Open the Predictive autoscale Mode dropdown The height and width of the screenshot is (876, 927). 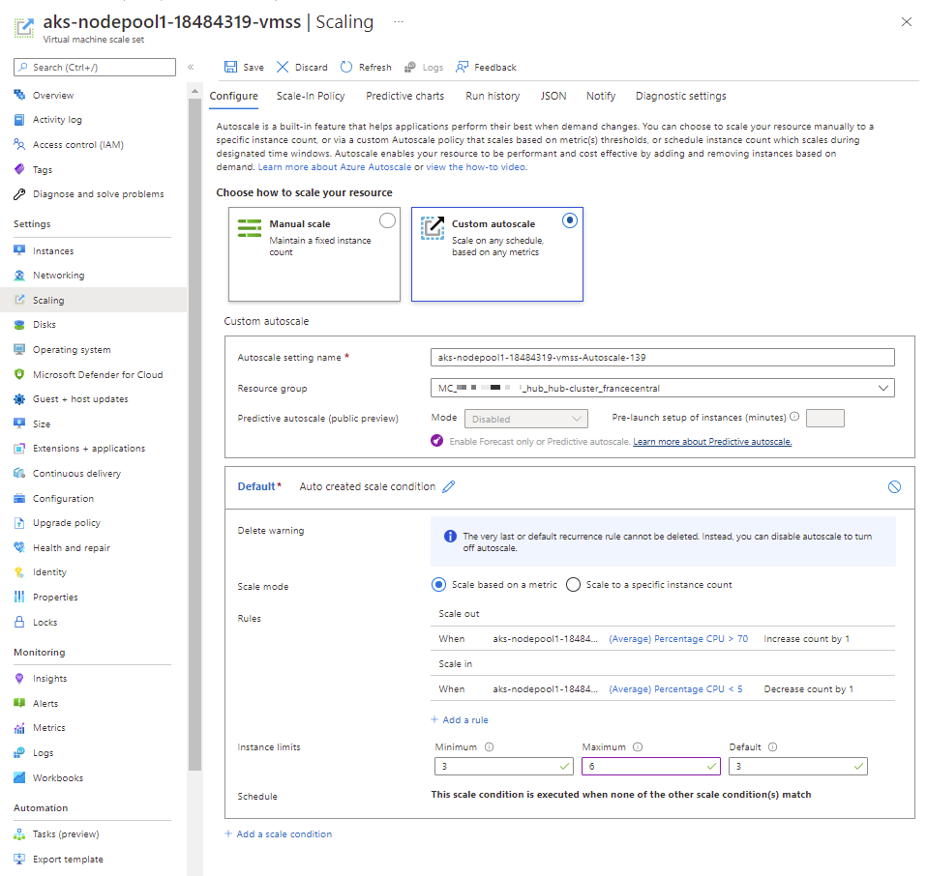[x=526, y=419]
